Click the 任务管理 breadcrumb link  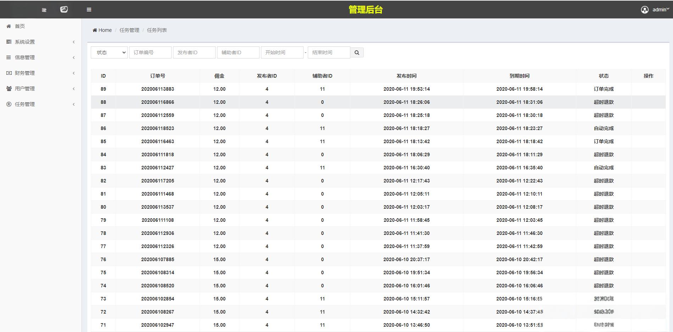pyautogui.click(x=129, y=30)
